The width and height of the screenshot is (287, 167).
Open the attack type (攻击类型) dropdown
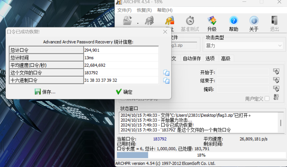(x=244, y=46)
